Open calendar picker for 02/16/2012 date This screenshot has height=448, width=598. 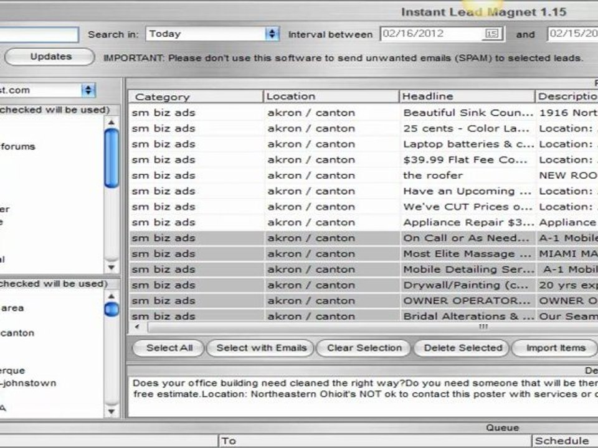491,34
